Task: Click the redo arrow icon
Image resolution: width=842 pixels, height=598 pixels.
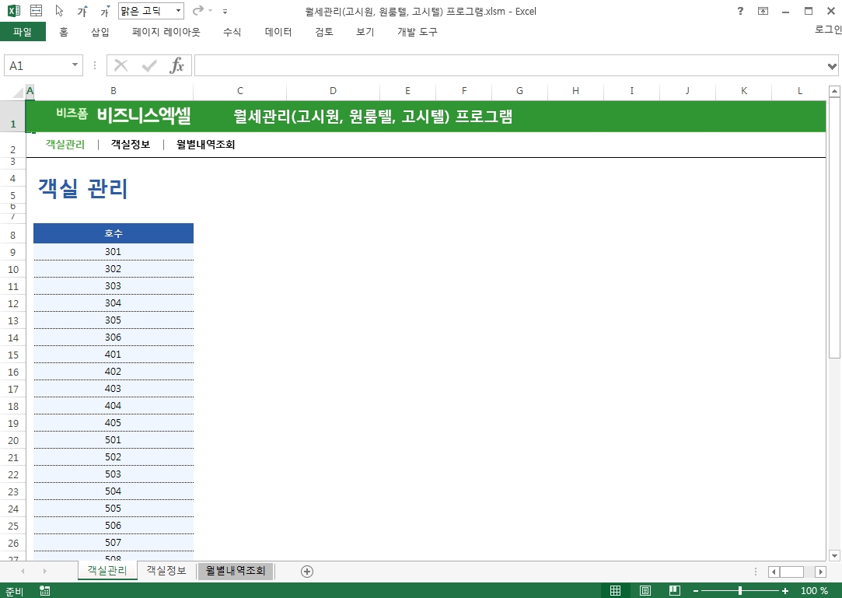Action: point(198,11)
